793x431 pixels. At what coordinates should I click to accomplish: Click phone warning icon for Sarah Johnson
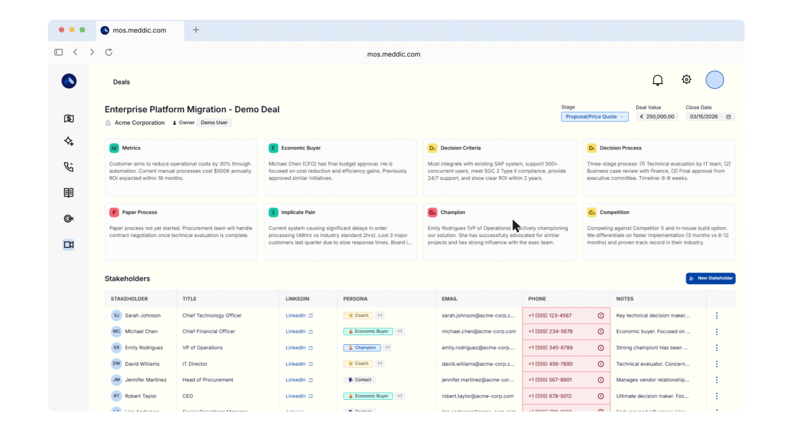point(601,315)
